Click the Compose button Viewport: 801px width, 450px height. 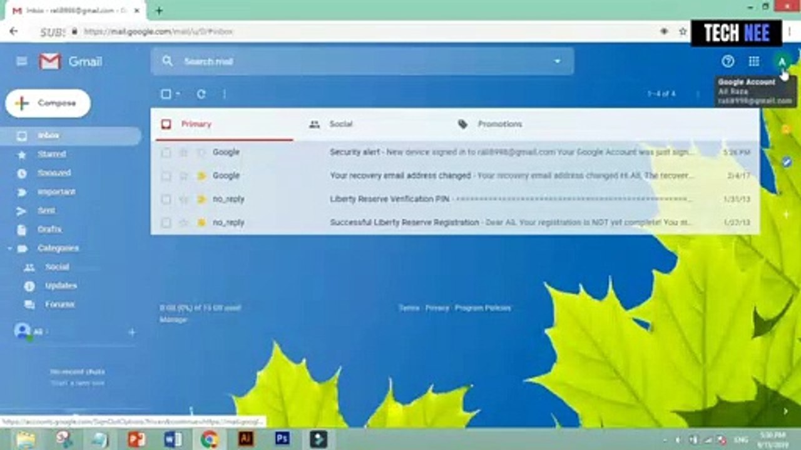tap(48, 103)
